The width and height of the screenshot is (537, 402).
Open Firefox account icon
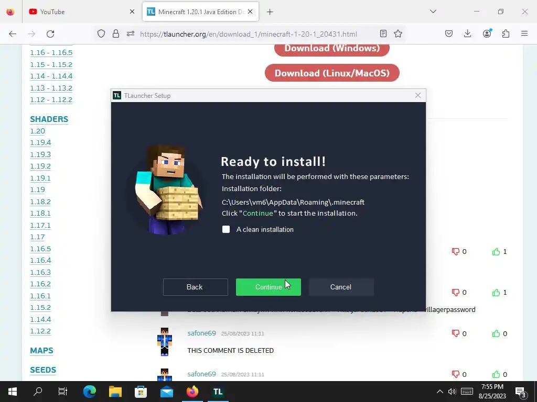pos(487,33)
